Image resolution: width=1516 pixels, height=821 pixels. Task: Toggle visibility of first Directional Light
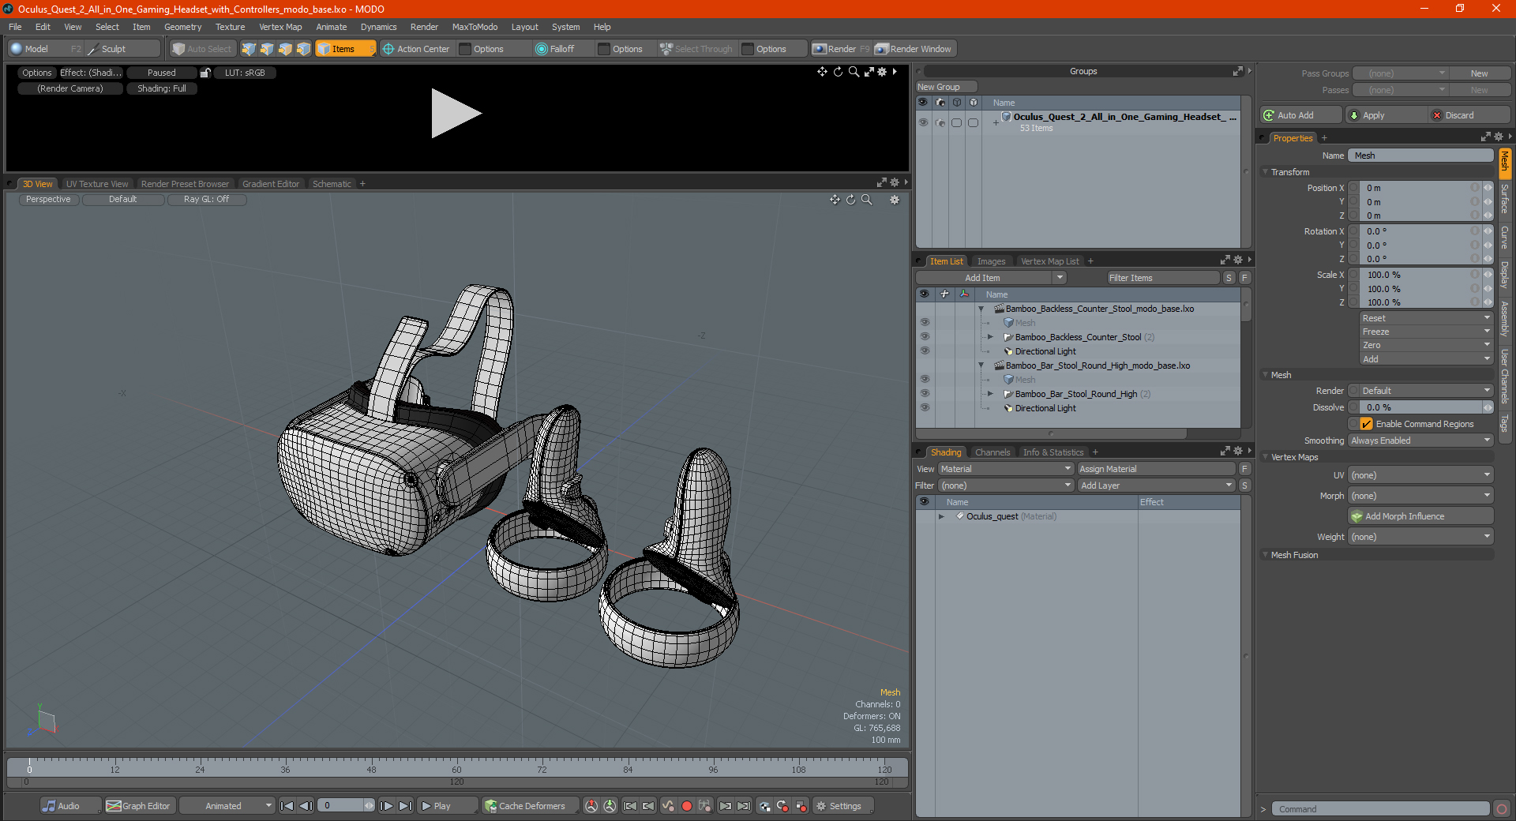pyautogui.click(x=925, y=351)
